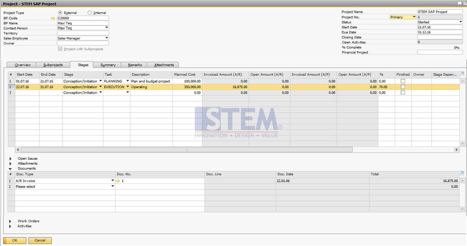Click the BP Code field C20000

83,18
